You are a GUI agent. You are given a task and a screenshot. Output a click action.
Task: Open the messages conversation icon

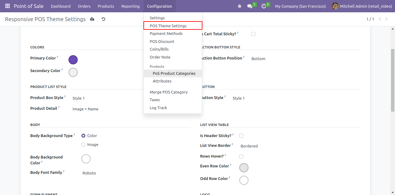tap(249, 6)
